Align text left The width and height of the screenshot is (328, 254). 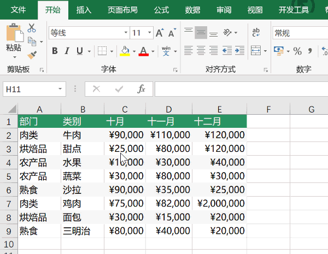coord(188,51)
